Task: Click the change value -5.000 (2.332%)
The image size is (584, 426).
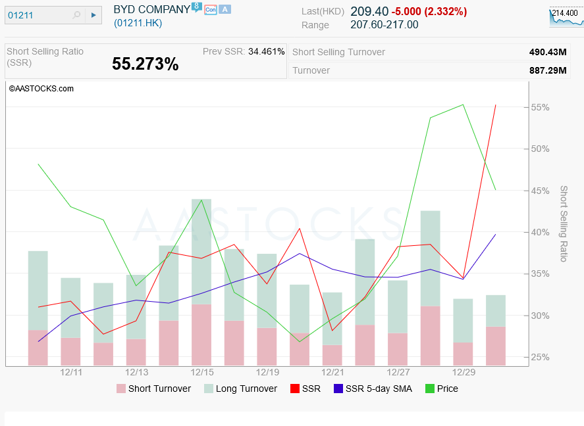Action: click(x=429, y=12)
